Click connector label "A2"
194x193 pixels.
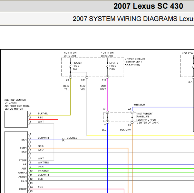point(130,109)
